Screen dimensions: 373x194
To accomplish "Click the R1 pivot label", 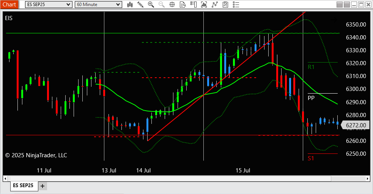I will [311, 67].
